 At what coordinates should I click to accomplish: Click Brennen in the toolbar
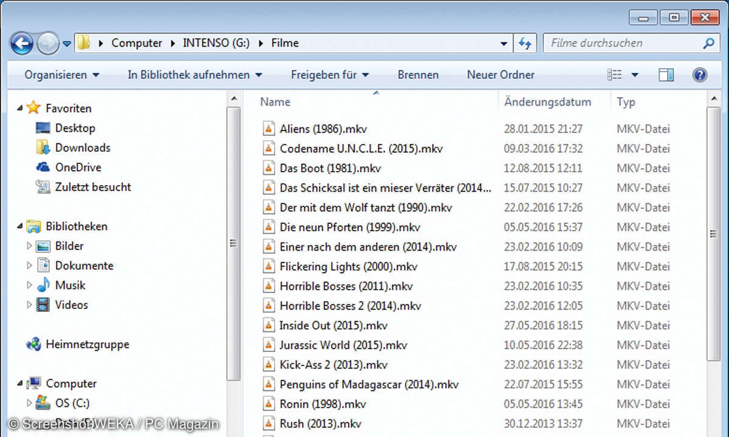pos(418,75)
